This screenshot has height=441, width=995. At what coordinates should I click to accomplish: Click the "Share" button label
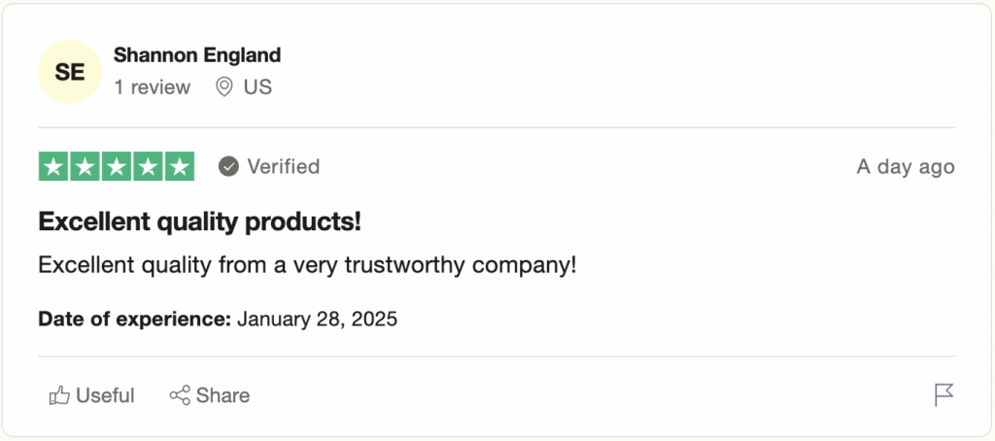pyautogui.click(x=223, y=395)
